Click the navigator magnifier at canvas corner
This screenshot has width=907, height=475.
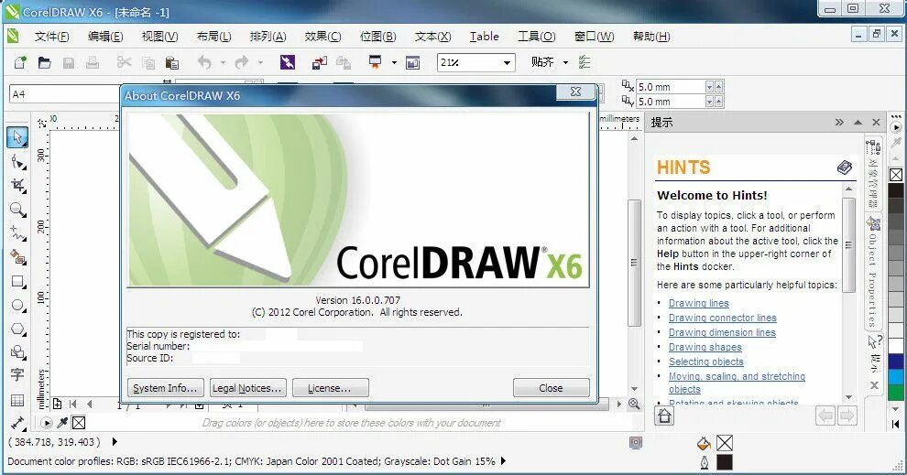click(634, 404)
